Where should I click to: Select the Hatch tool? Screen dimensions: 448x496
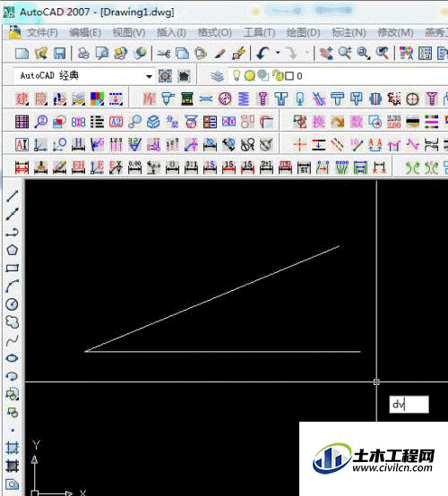(12, 448)
